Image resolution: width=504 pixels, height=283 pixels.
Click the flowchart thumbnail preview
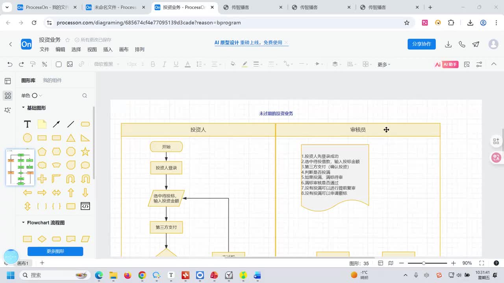(20, 167)
